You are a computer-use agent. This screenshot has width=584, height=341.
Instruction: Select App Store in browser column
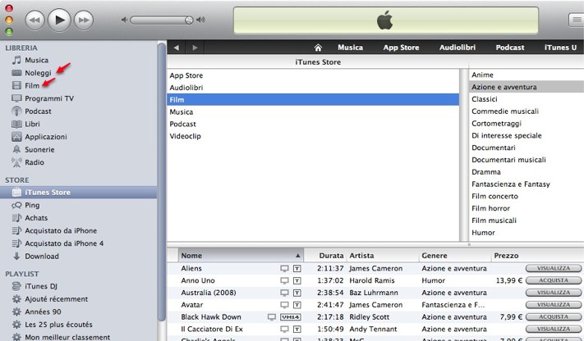point(313,75)
